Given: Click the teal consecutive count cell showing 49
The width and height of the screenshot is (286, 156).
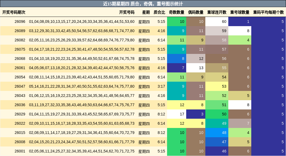Looking at the screenshot, I should (x=217, y=124).
